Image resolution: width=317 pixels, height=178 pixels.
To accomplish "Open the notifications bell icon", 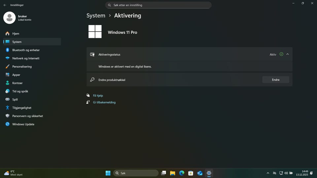I will point(311,173).
